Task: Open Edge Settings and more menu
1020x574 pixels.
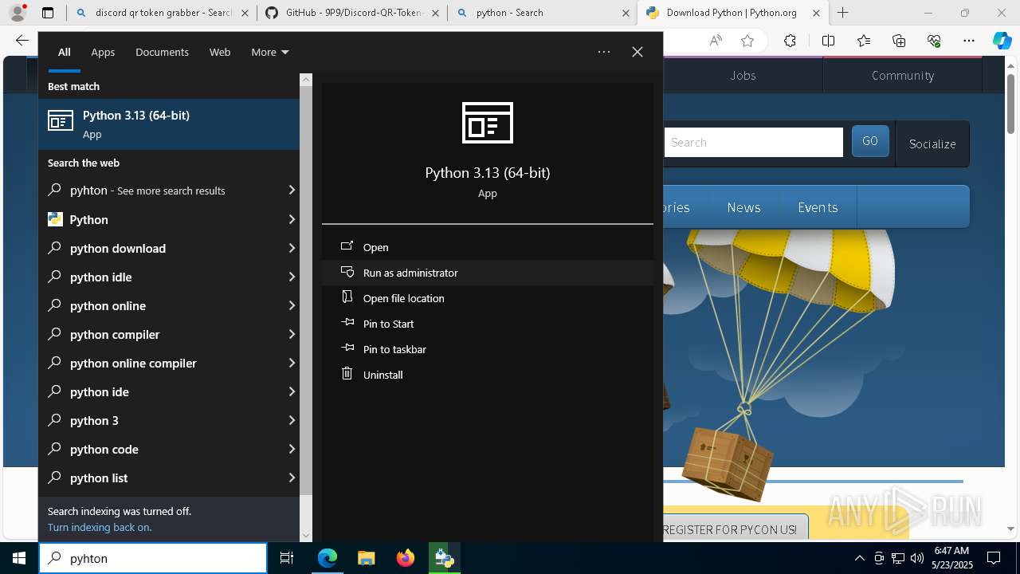Action: click(x=968, y=41)
